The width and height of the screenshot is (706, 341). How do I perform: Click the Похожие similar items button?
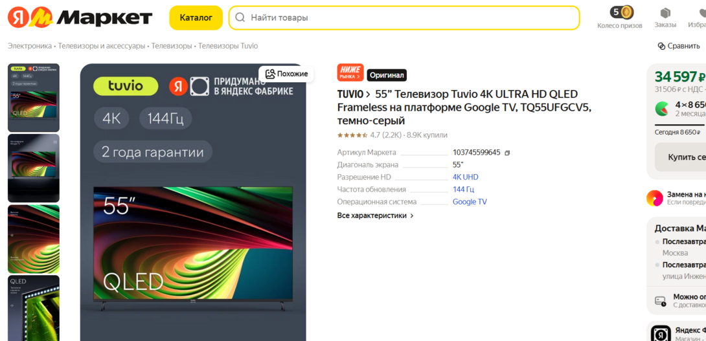click(286, 74)
